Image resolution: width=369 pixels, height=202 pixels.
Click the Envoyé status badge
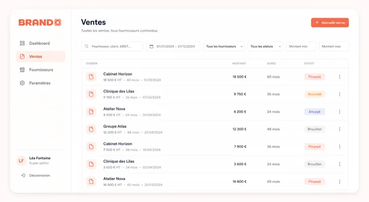315,112
